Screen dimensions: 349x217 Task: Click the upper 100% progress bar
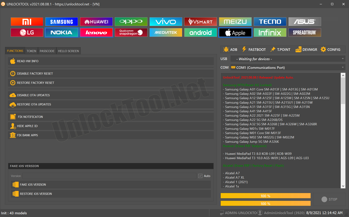266,196
